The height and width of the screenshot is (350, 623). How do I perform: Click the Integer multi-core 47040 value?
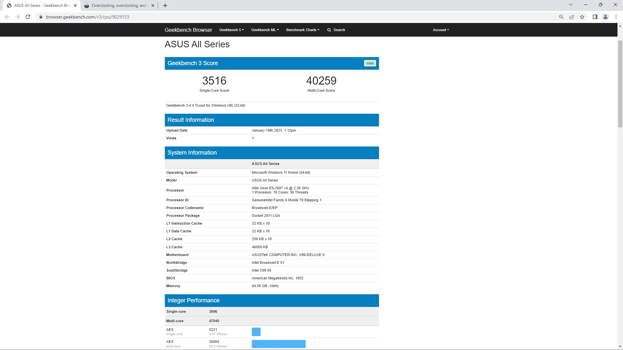pyautogui.click(x=214, y=321)
